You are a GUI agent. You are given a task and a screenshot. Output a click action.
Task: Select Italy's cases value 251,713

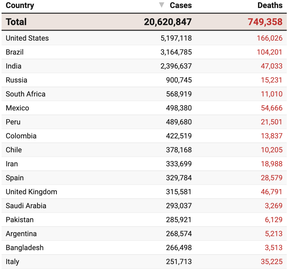[179, 262]
